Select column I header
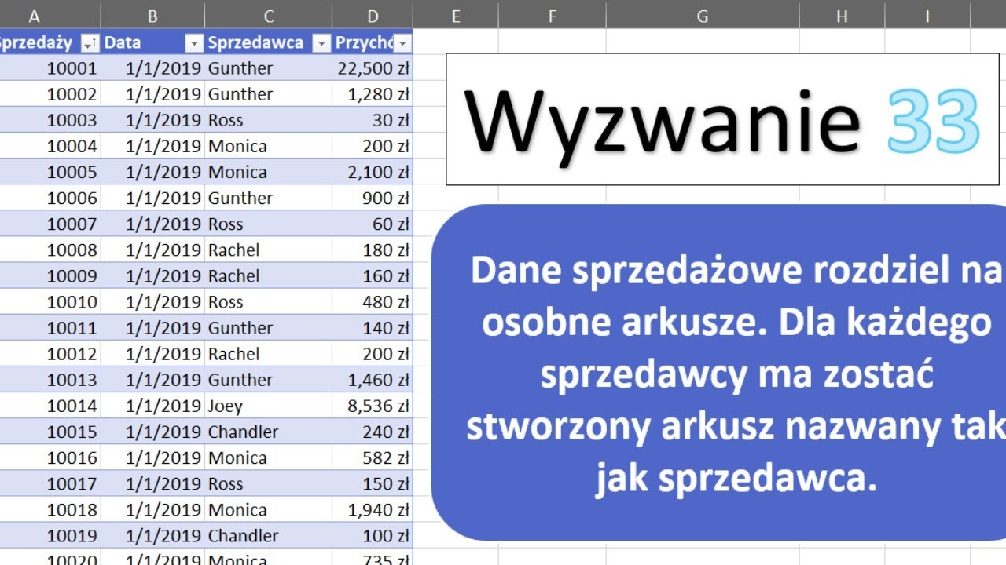The width and height of the screenshot is (1006, 565). tap(927, 16)
